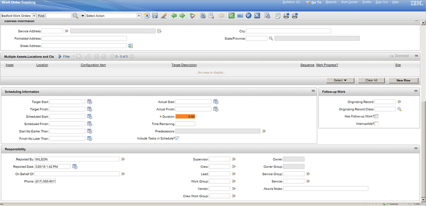Click the Clear All button
This screenshot has height=206, width=426.
[x=372, y=81]
